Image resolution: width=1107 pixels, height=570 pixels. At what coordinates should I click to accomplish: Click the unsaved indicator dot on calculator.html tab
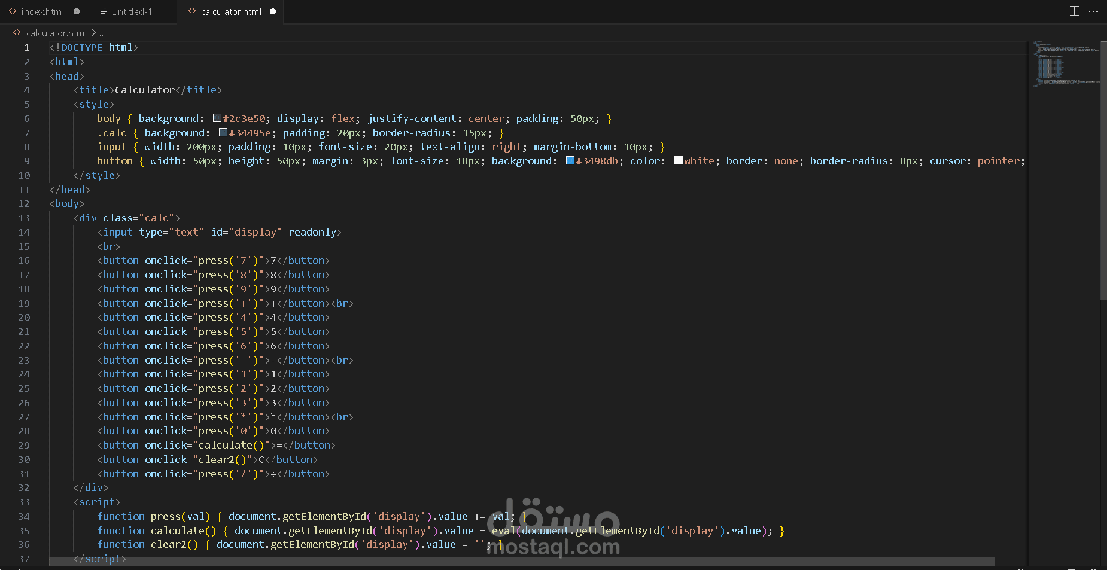pos(273,11)
